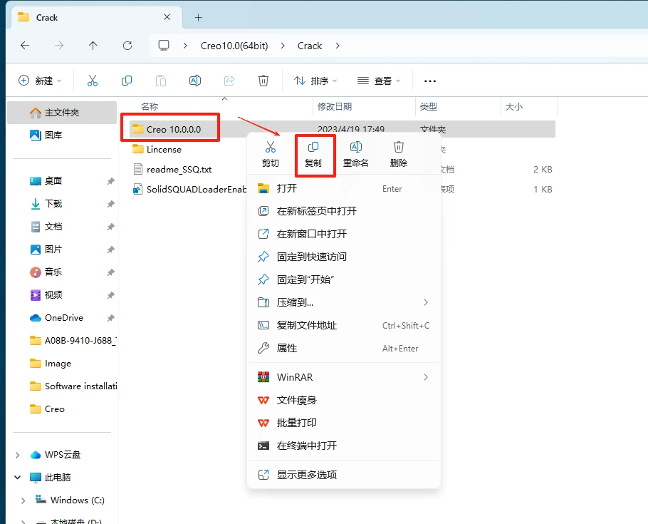Expand the WinRAR submenu
648x524 pixels.
click(x=426, y=377)
